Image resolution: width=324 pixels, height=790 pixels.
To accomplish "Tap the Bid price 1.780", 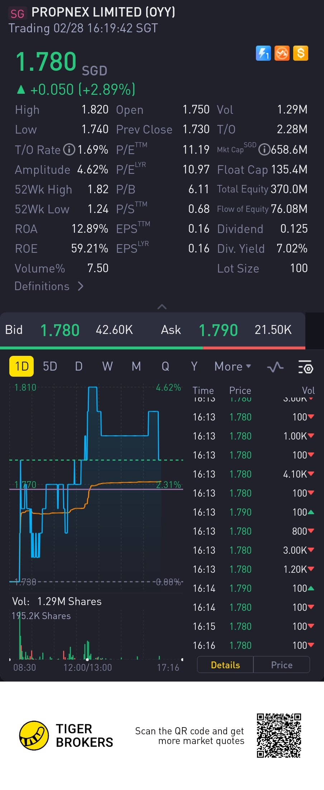I will 60,330.
